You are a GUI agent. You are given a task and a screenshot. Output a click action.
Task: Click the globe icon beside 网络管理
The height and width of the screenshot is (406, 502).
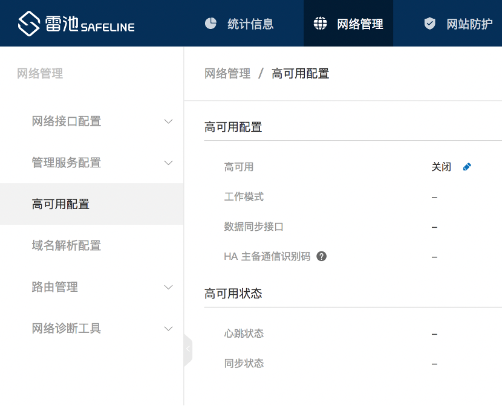320,24
